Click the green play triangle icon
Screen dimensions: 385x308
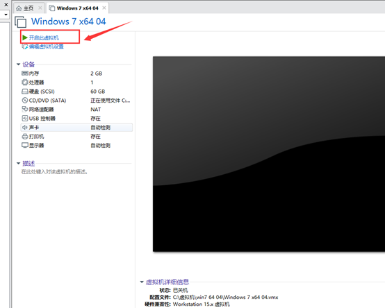(24, 37)
